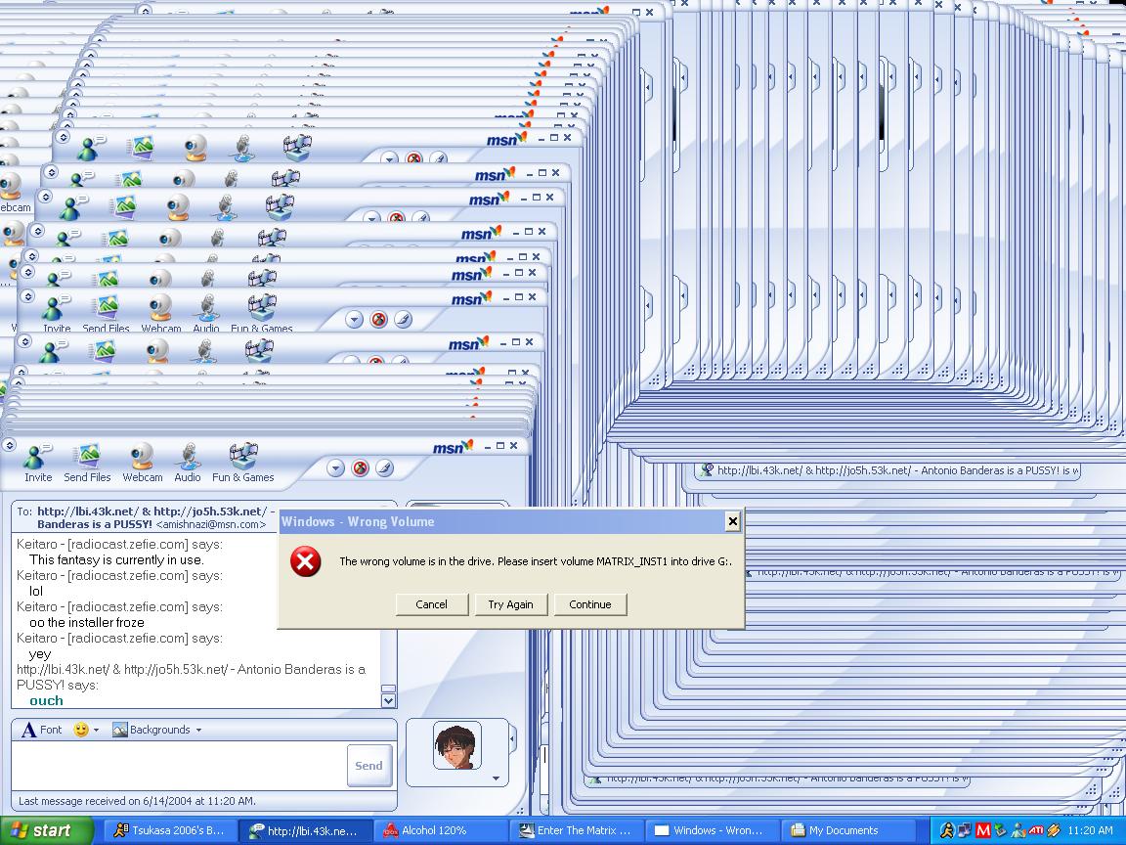
Task: Expand the Backgrounds dropdown
Action: 157,730
